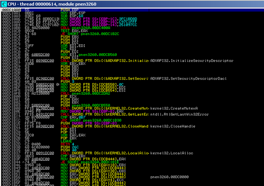Click the kernel32.CloseHandle comment

point(172,126)
